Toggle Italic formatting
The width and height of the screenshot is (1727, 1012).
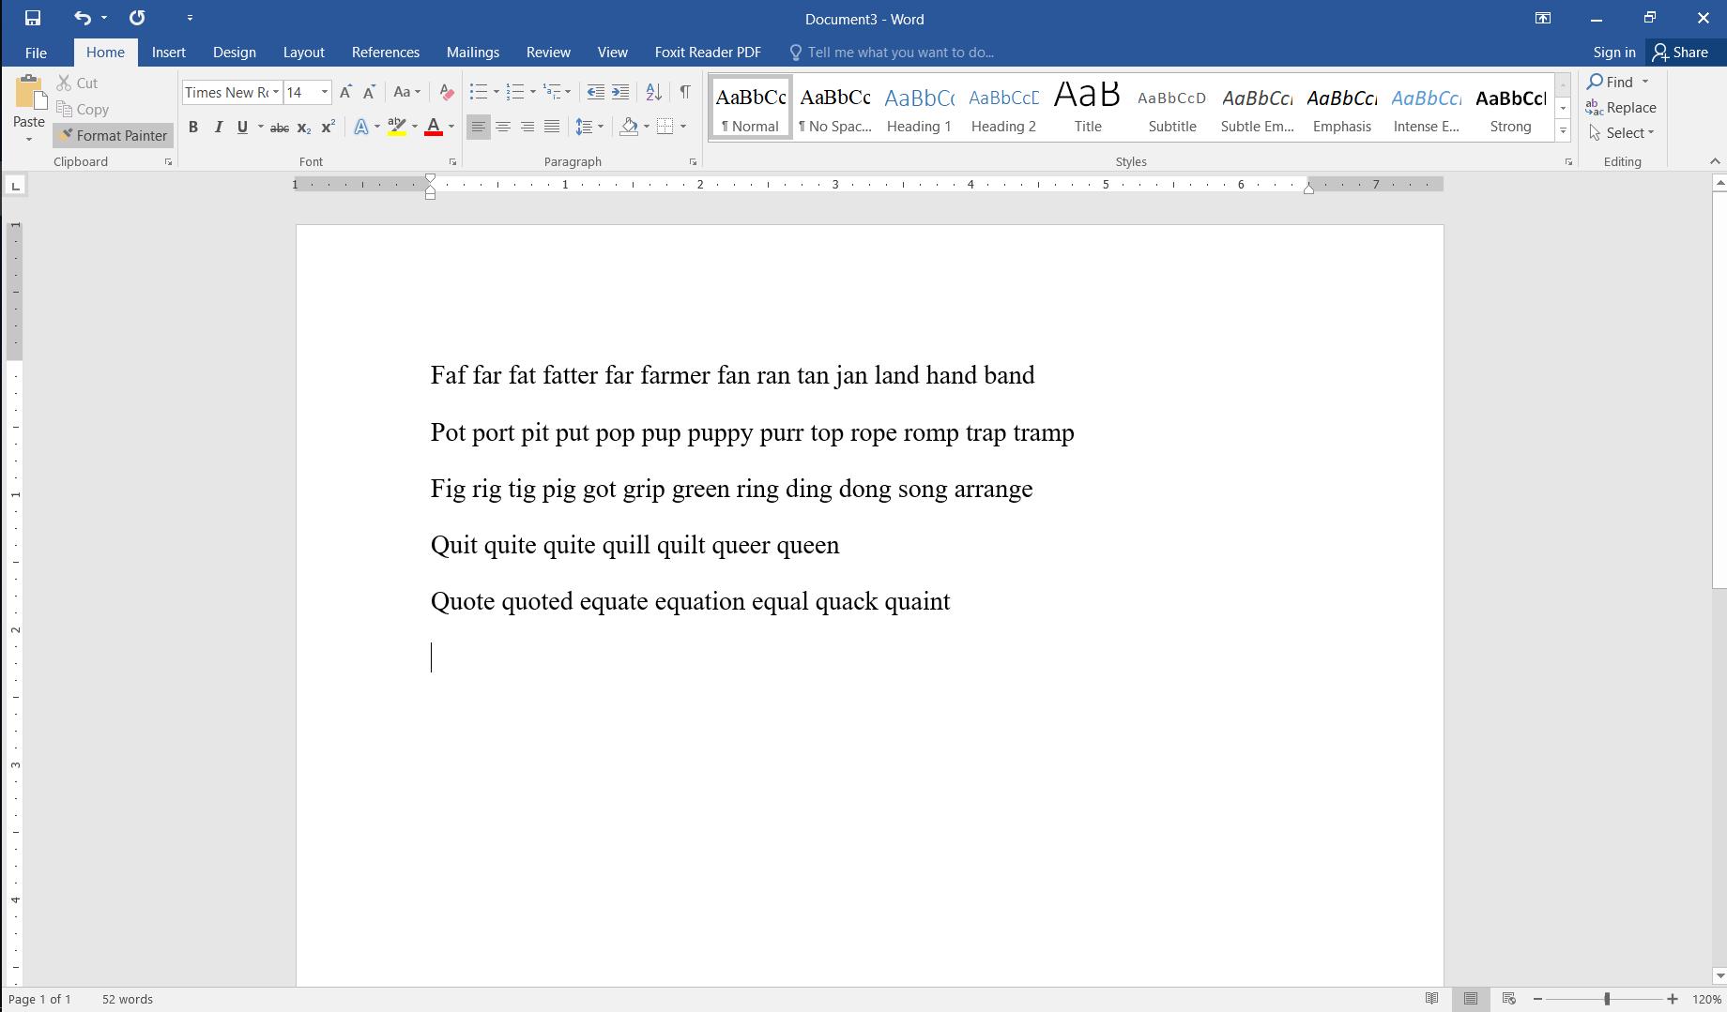point(218,127)
